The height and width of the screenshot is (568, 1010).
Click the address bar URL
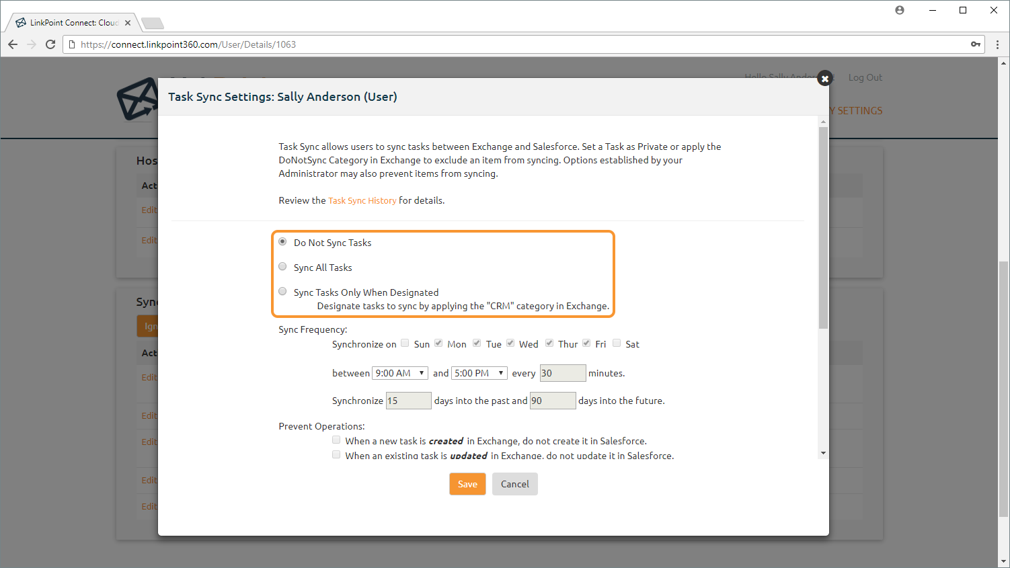pyautogui.click(x=188, y=44)
